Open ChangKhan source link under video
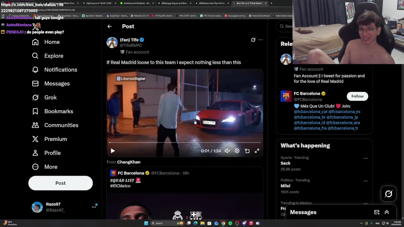 (x=129, y=162)
